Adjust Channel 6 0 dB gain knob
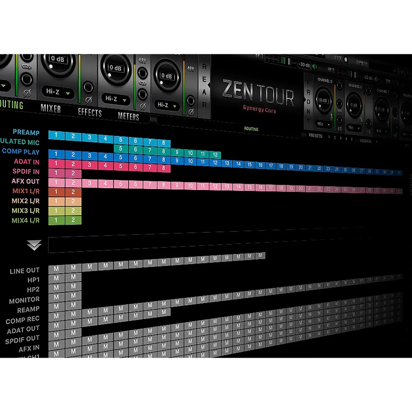 pos(354,105)
